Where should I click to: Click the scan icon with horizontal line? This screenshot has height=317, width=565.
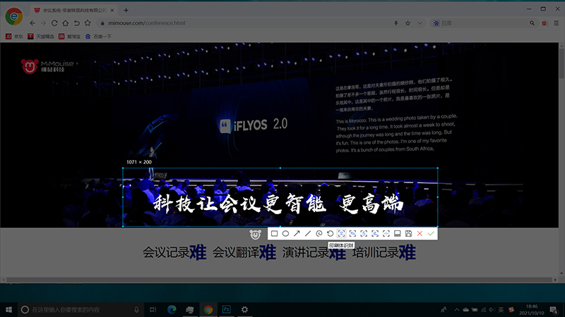[x=386, y=234]
